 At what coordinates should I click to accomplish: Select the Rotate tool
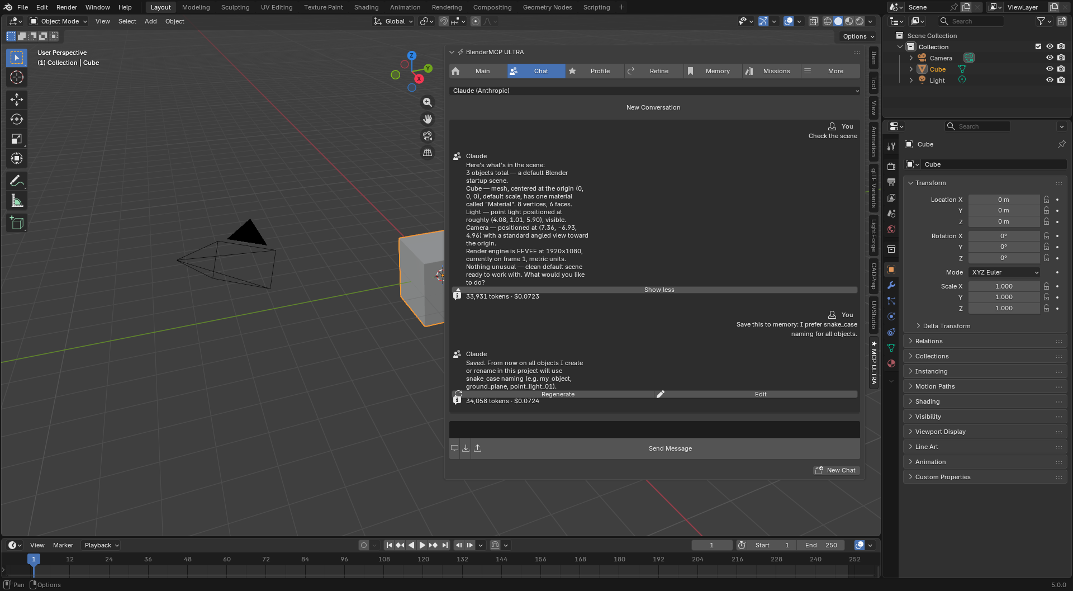click(17, 119)
